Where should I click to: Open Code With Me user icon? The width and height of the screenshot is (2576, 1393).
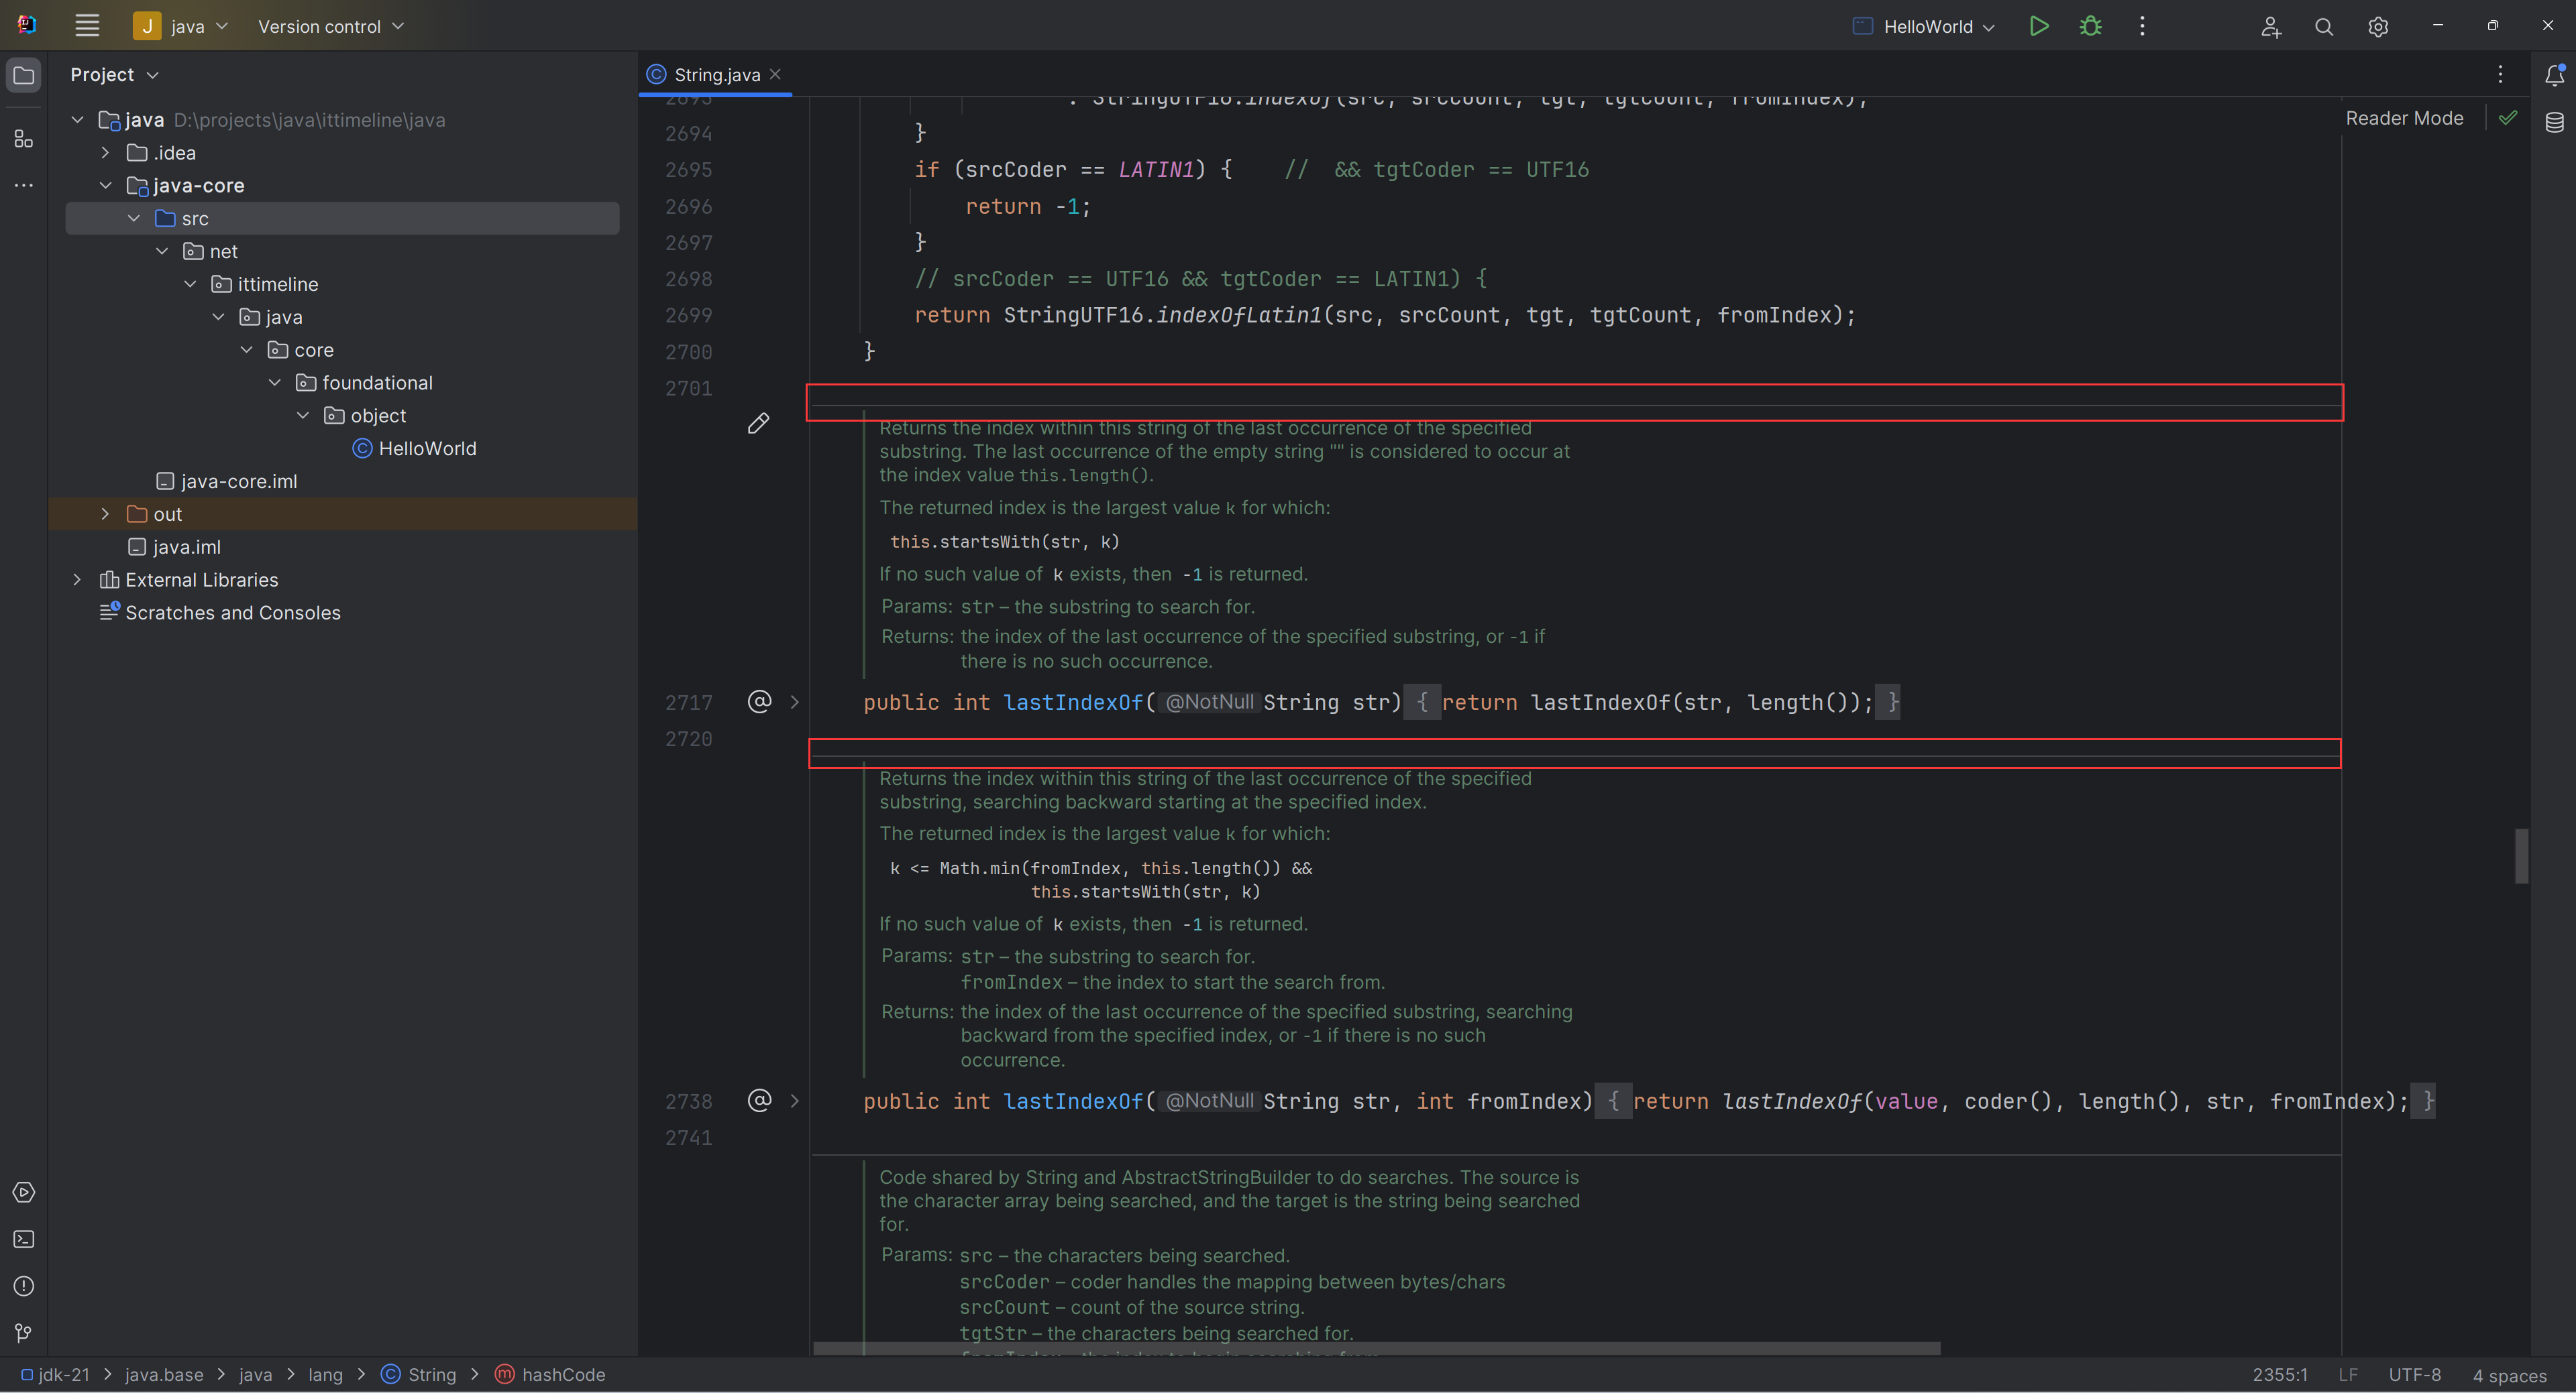point(2270,27)
